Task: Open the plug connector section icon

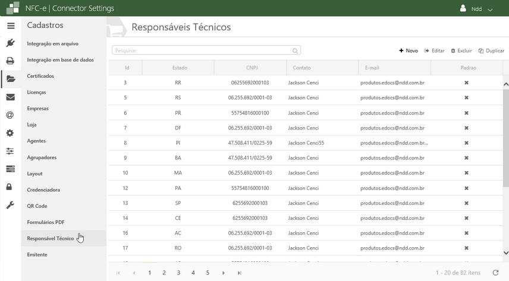Action: (x=10, y=43)
